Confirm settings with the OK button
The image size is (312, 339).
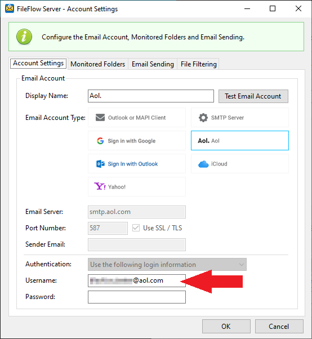pyautogui.click(x=226, y=326)
